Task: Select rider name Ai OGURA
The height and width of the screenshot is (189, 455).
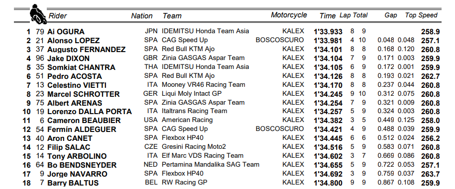Action: [66, 32]
